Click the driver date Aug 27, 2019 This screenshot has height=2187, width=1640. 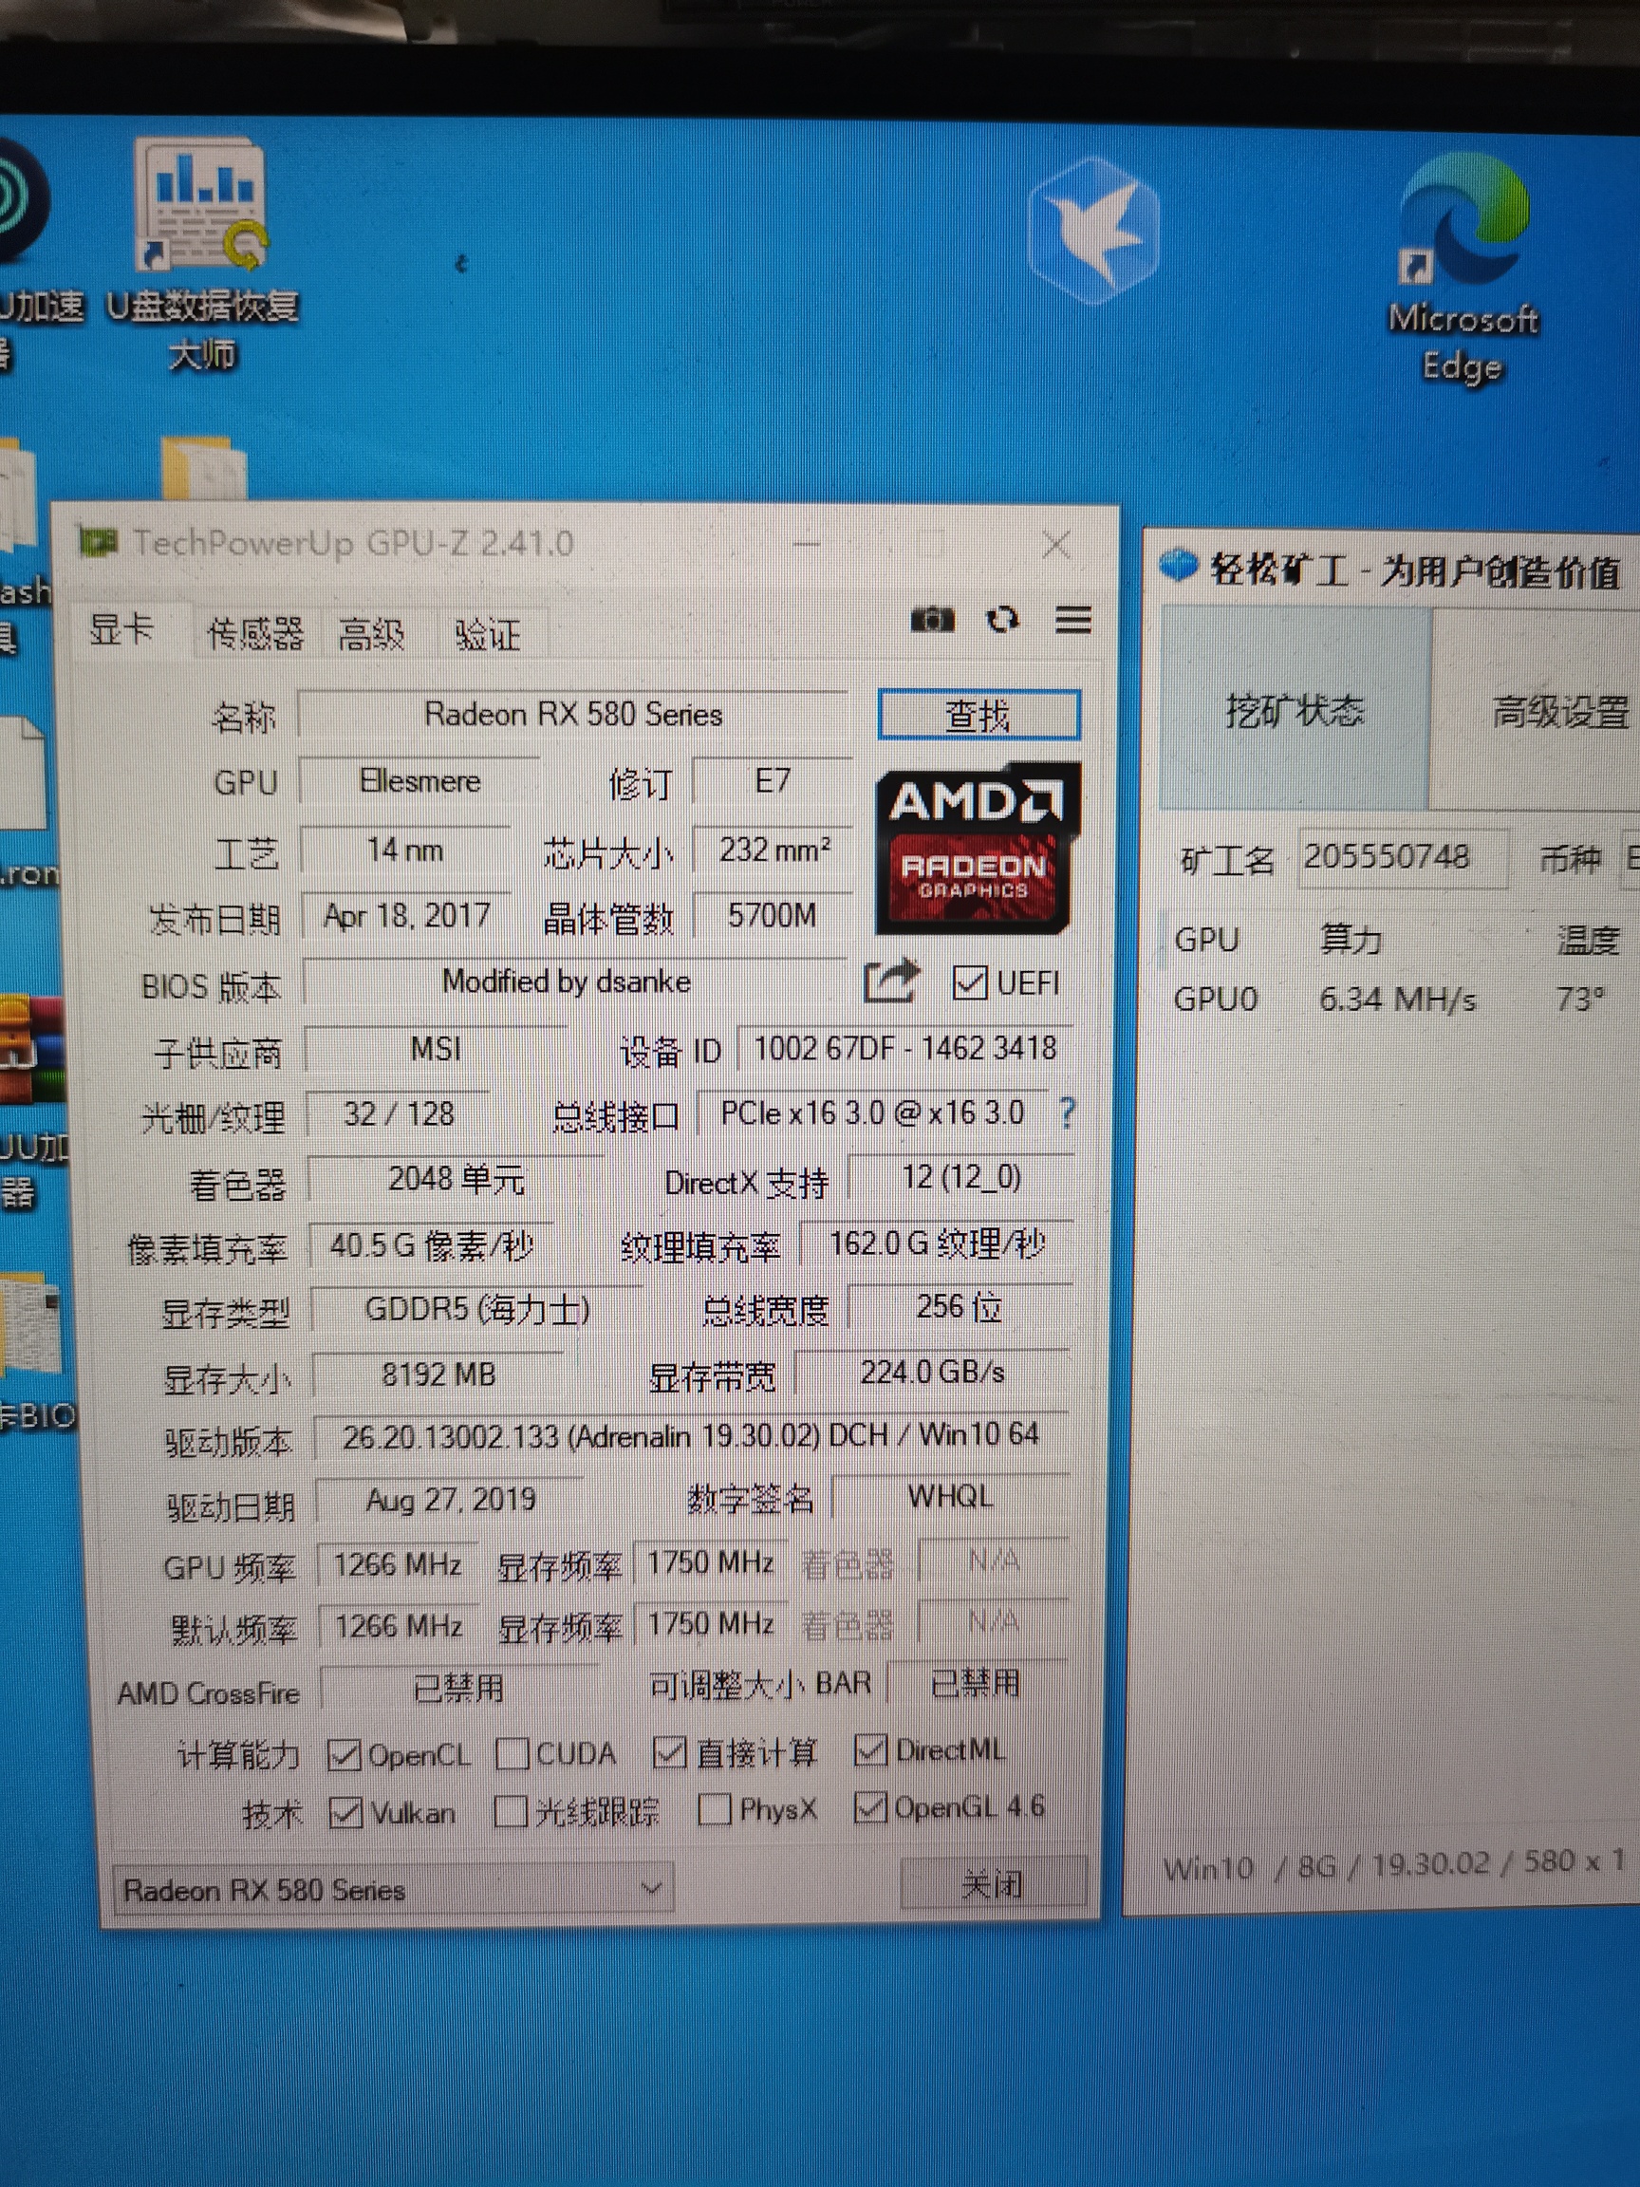449,1500
